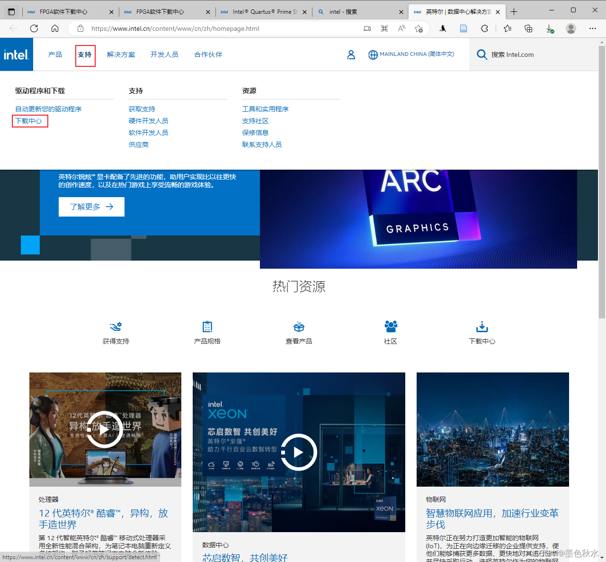Screen dimensions: 606x562
Task: Click the account sign-in person icon
Action: 351,54
